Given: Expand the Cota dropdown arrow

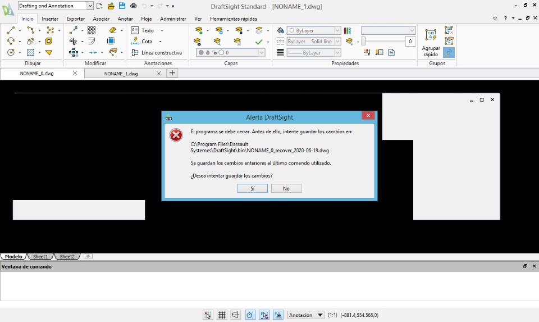Looking at the screenshot, I should (x=160, y=42).
